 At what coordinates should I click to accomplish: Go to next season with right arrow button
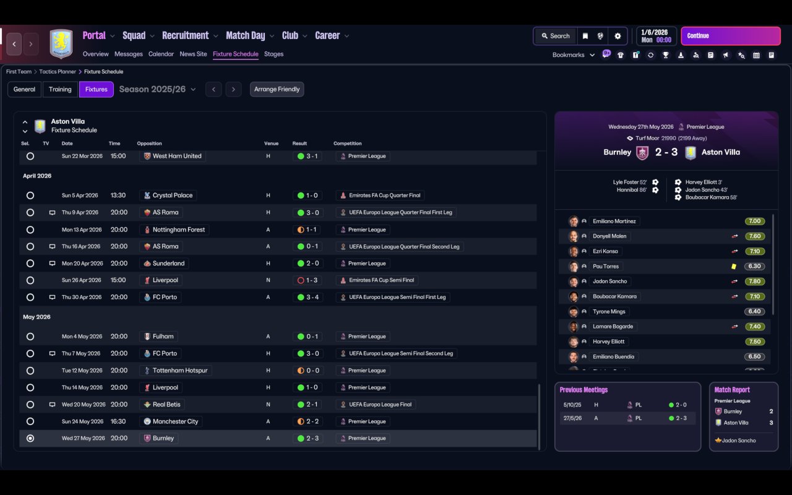click(x=233, y=89)
